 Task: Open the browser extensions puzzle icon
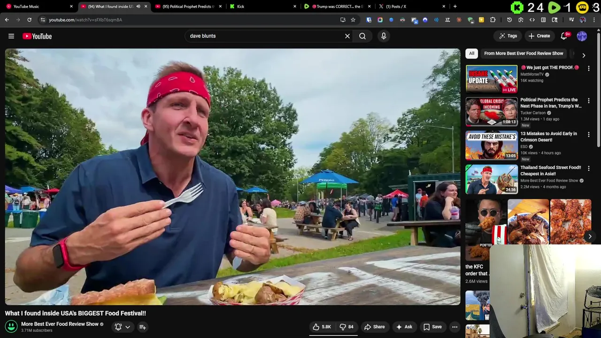pos(493,20)
